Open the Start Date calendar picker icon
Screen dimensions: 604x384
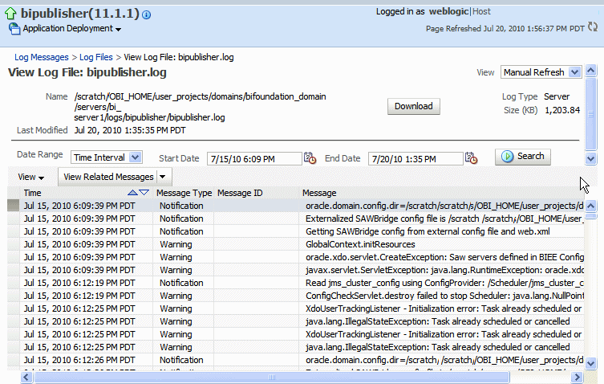310,158
